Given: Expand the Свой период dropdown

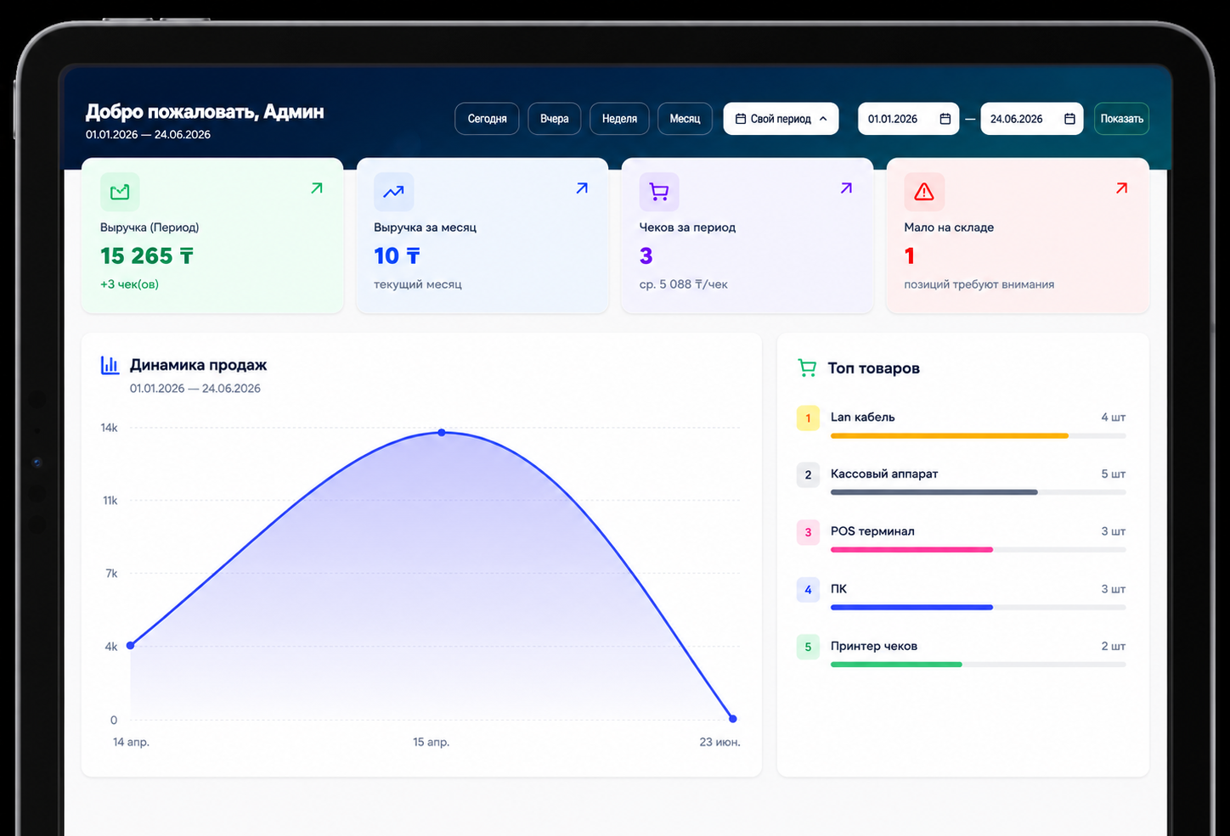Looking at the screenshot, I should pos(781,119).
